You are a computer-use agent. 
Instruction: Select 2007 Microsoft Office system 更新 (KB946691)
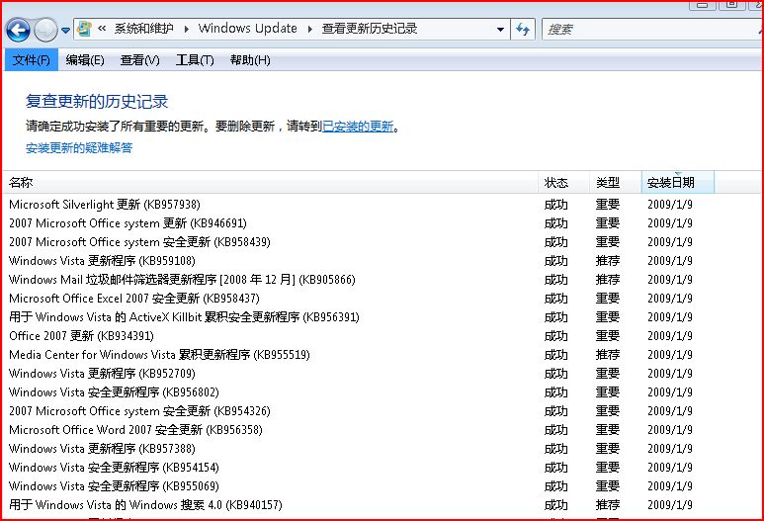coord(382,223)
